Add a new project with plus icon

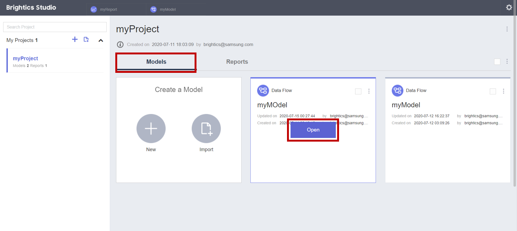point(75,39)
